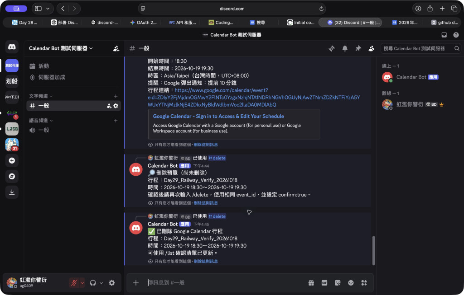Switch to Initial co... browser tab
The width and height of the screenshot is (464, 295).
click(301, 23)
